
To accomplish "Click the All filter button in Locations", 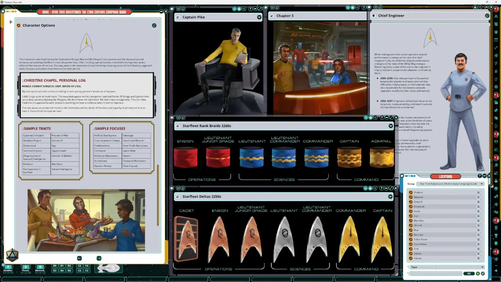I will pyautogui.click(x=469, y=273).
